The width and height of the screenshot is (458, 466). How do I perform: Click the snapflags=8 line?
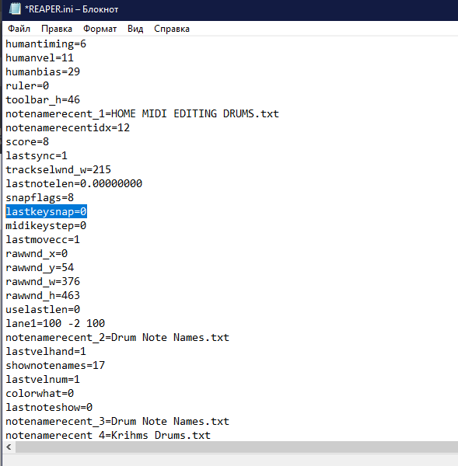coord(40,197)
